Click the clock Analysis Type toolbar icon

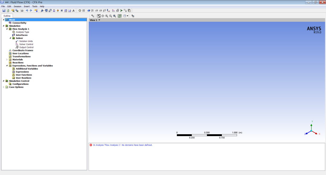tap(80, 11)
